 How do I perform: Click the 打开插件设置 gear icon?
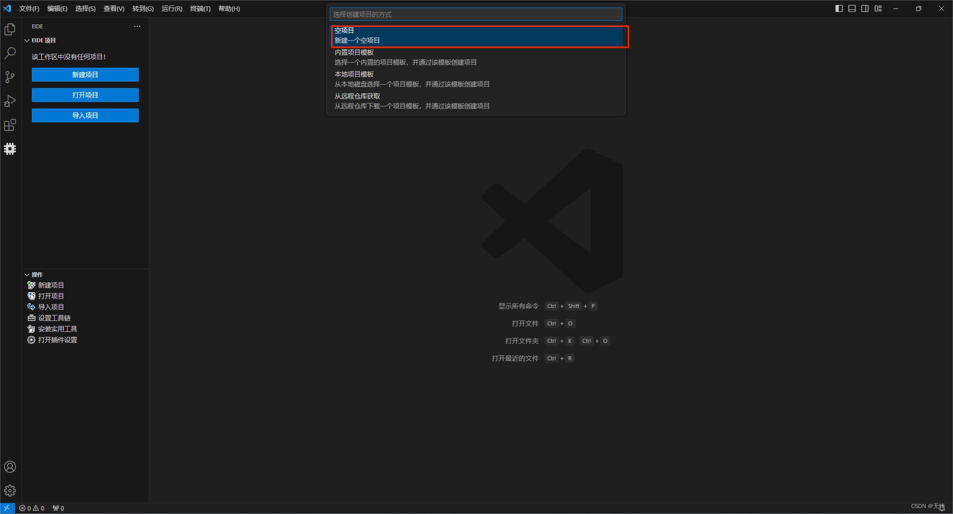pyautogui.click(x=31, y=340)
